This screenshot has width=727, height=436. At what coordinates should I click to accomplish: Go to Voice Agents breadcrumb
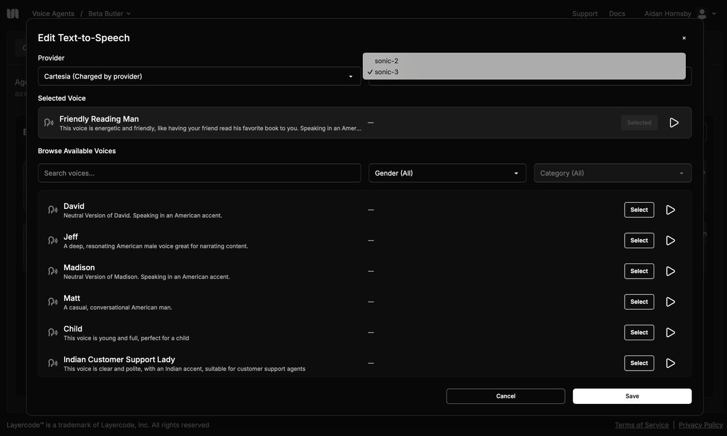53,13
